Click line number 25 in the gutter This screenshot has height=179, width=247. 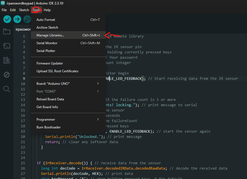(x=23, y=163)
